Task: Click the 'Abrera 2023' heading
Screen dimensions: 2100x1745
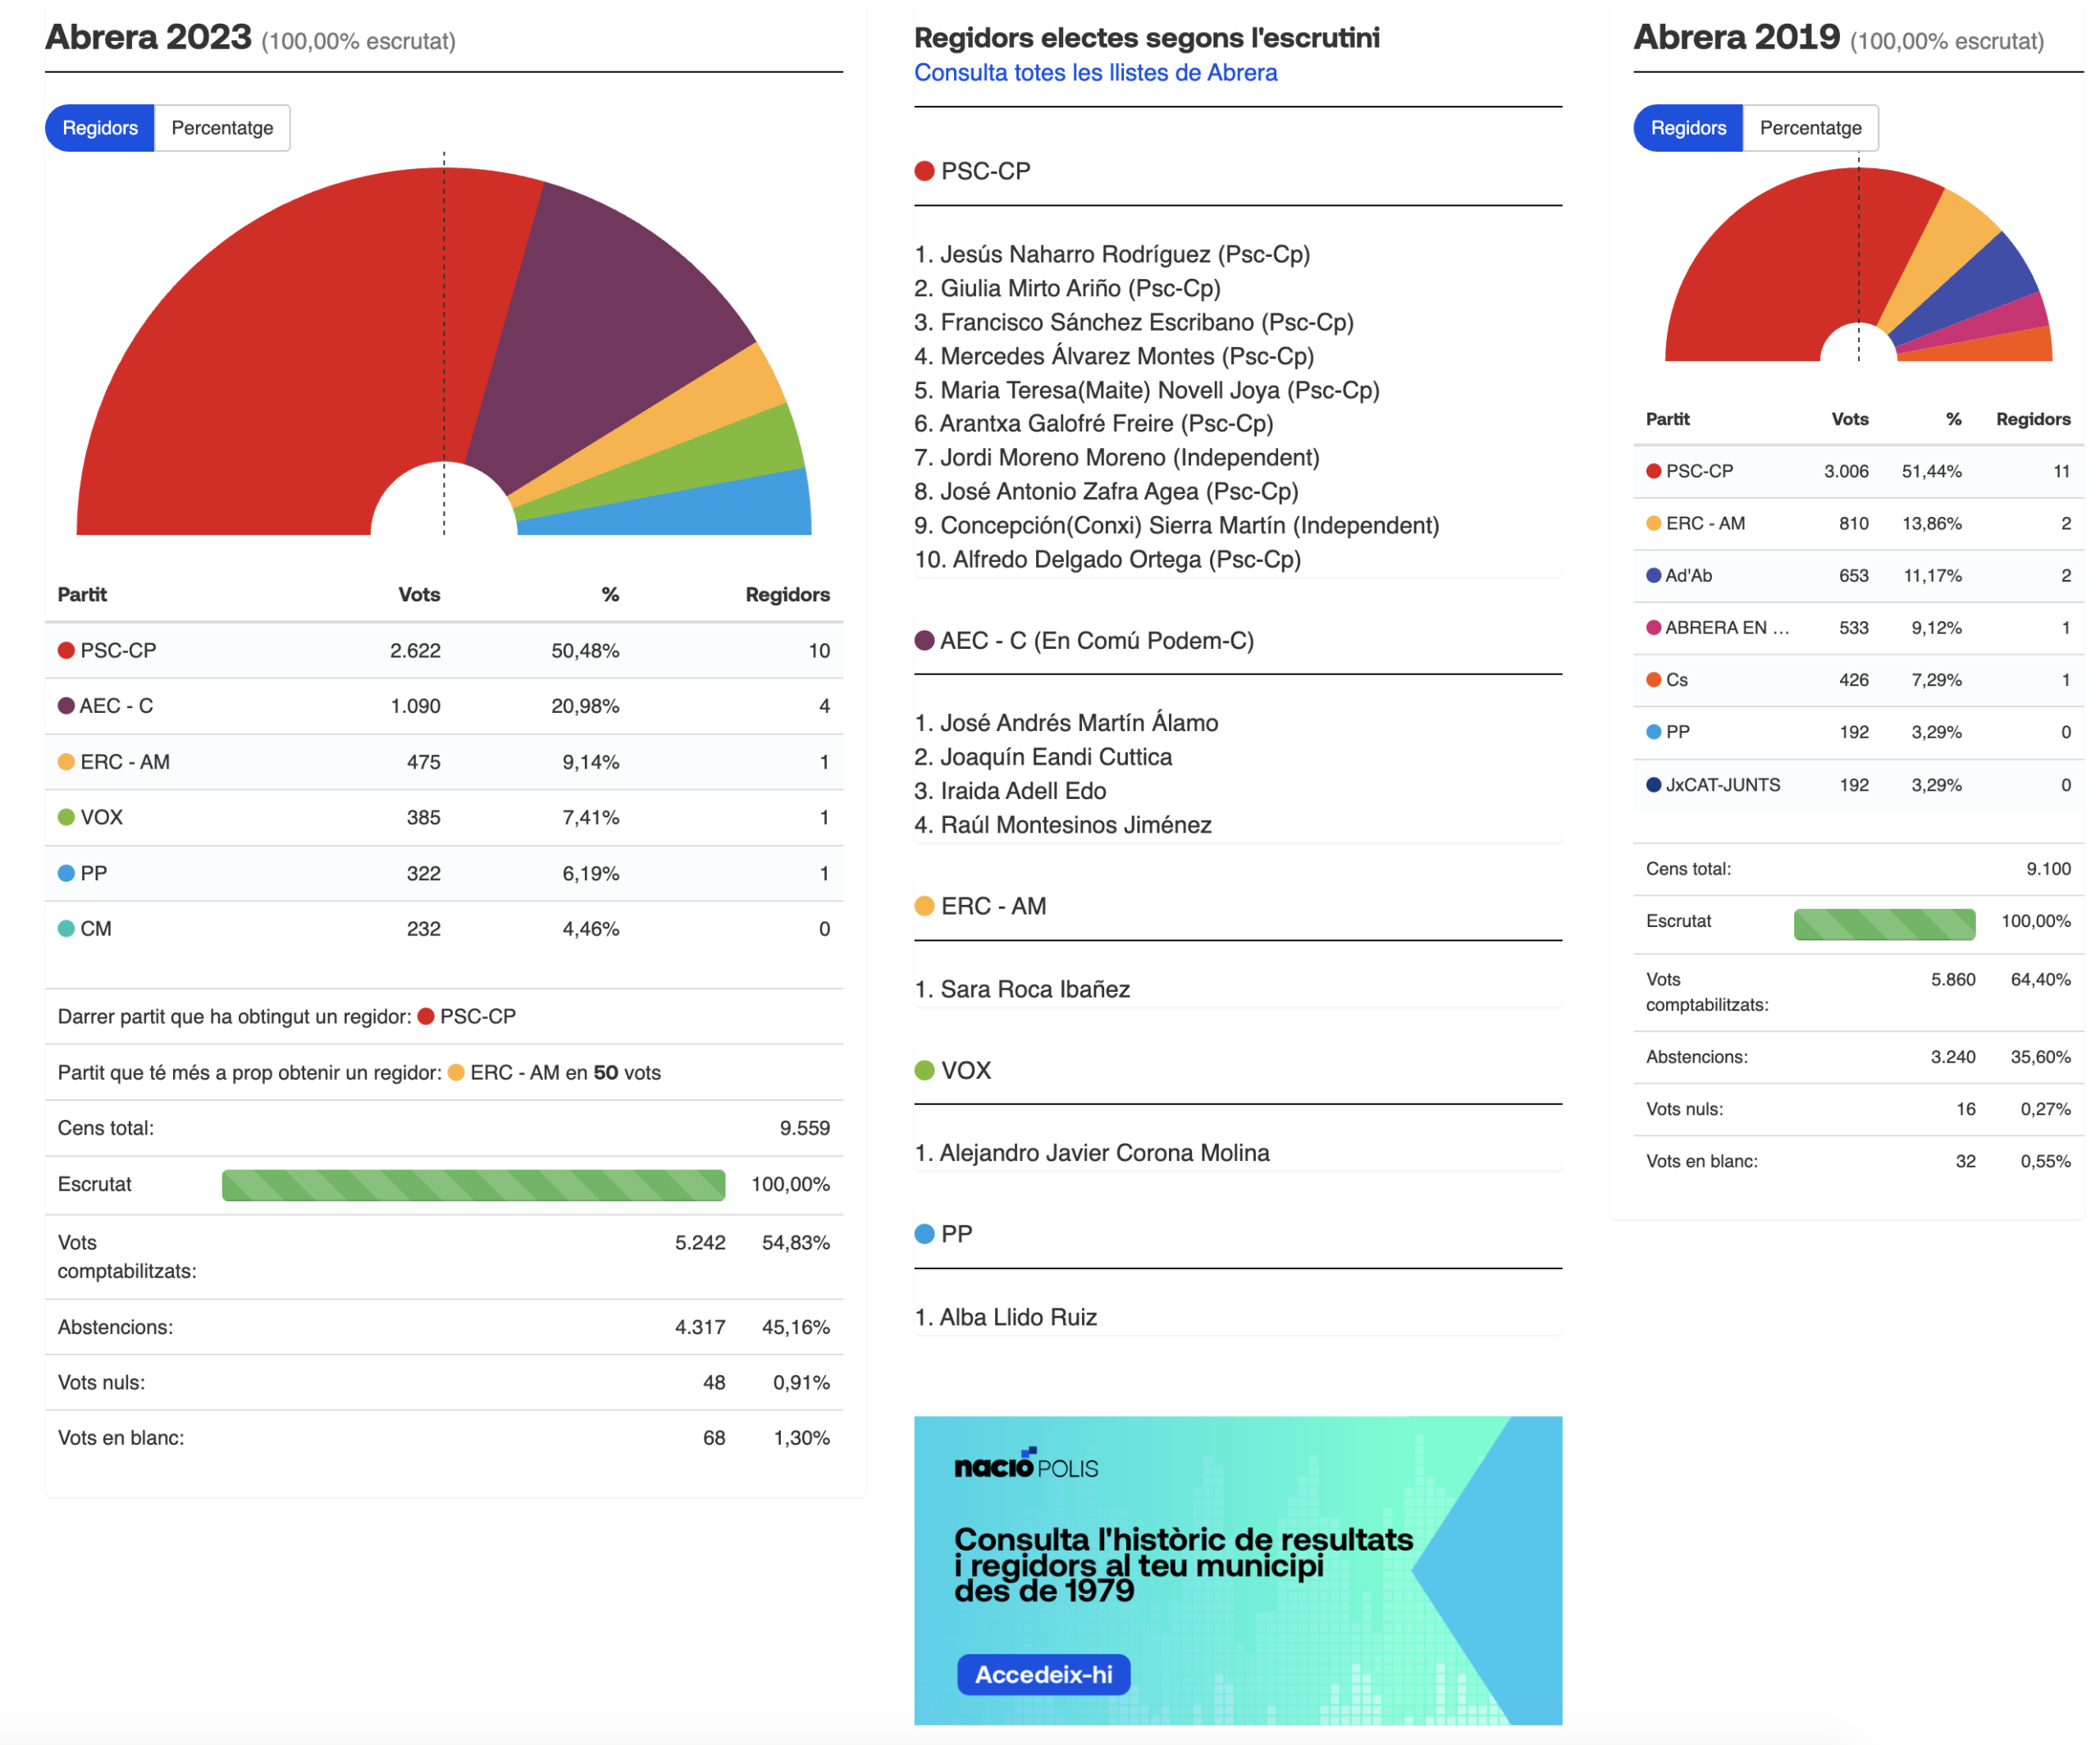Action: pyautogui.click(x=148, y=37)
